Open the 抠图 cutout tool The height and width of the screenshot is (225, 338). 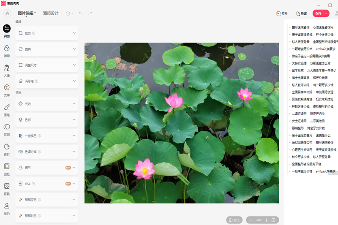point(7,130)
